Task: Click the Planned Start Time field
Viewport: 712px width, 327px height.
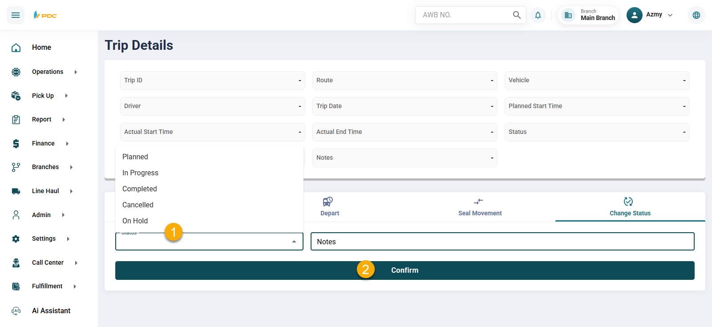Action: (597, 106)
